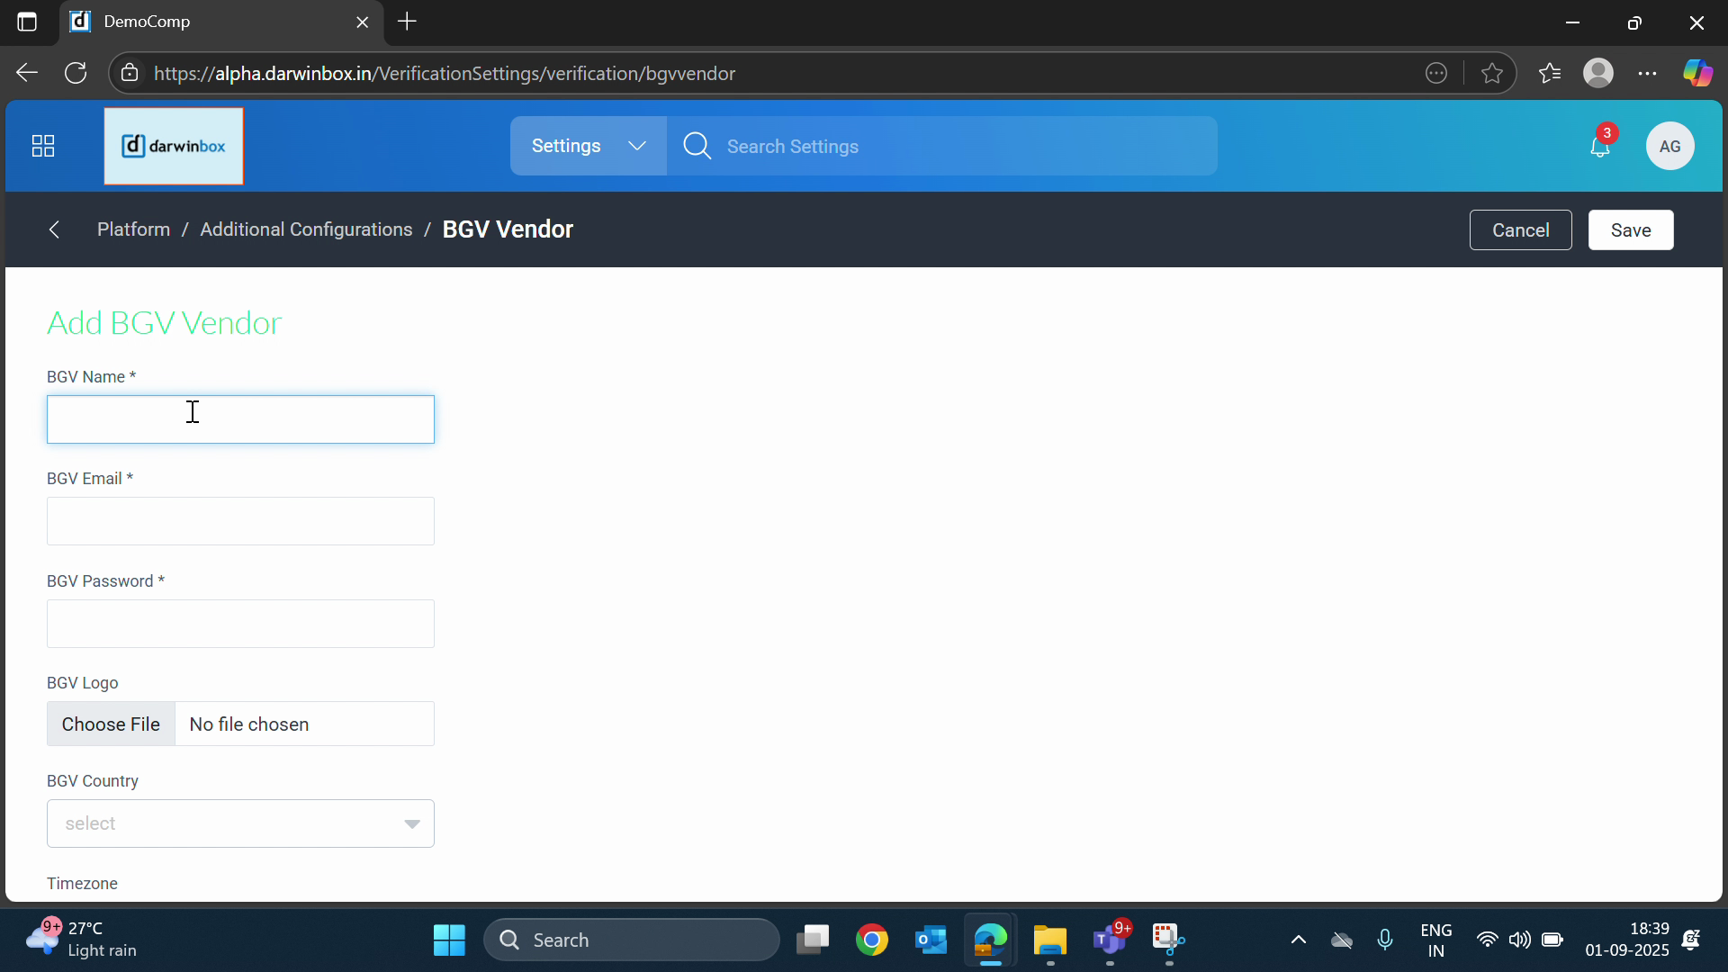
Task: Open the notifications bell
Action: pos(1600,146)
